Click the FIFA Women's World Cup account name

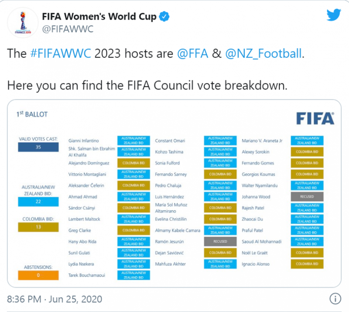99,17
